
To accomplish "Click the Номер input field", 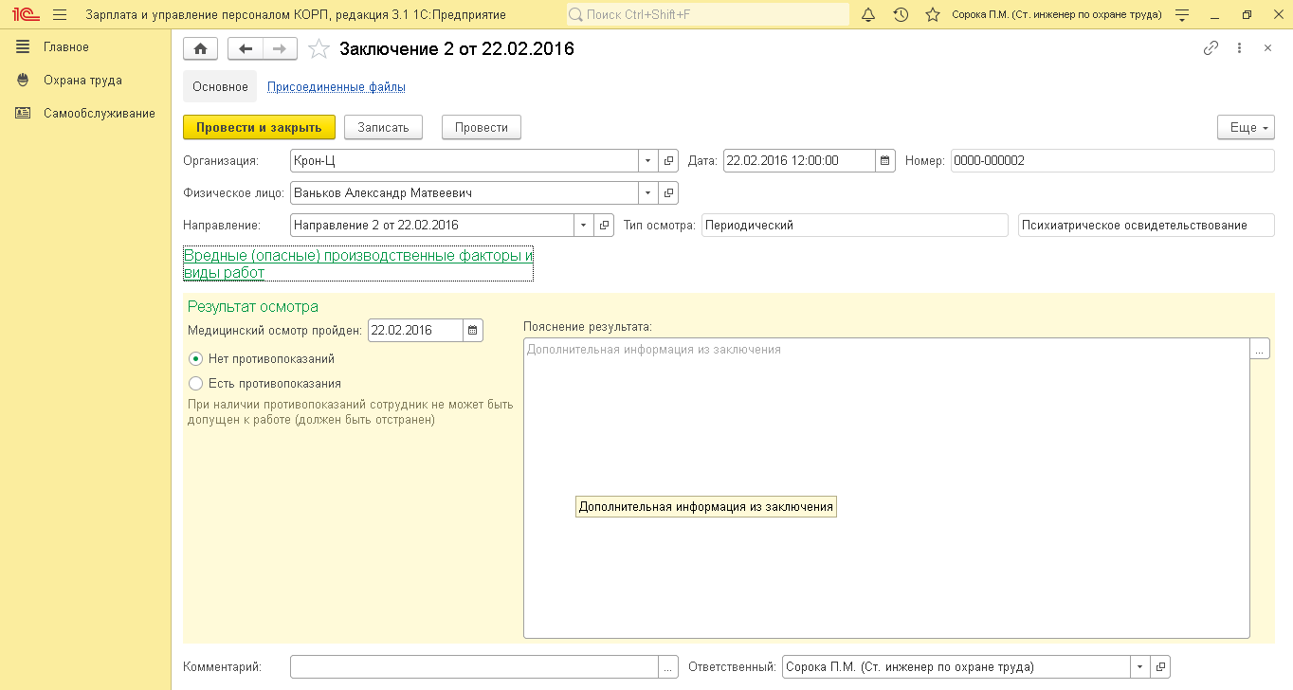I will pyautogui.click(x=1113, y=161).
